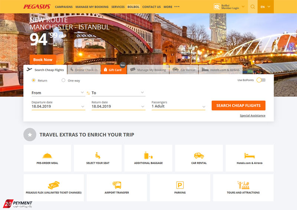Select the Return trip radio button

click(x=33, y=80)
